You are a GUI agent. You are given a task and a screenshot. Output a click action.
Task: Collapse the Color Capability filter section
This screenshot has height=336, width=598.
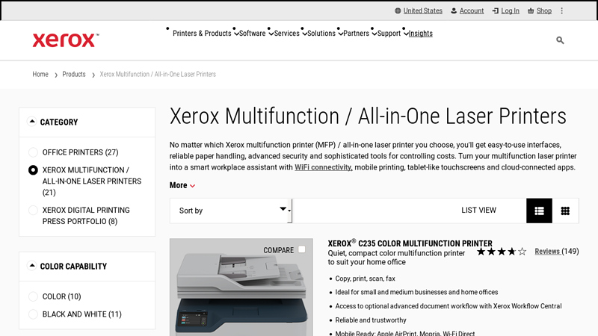pos(32,266)
